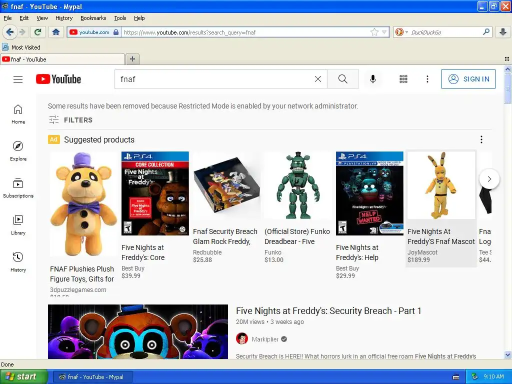Click the DuckDuckGo search magnifier

click(x=486, y=31)
